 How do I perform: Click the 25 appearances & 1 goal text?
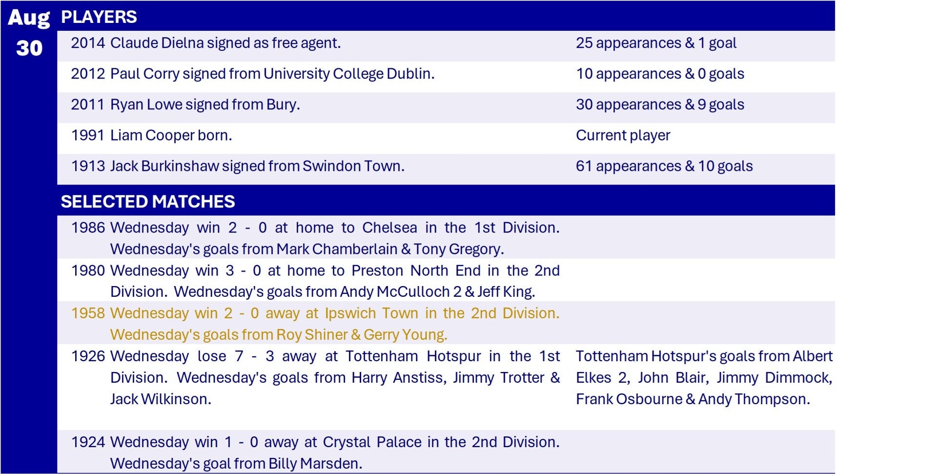point(656,43)
